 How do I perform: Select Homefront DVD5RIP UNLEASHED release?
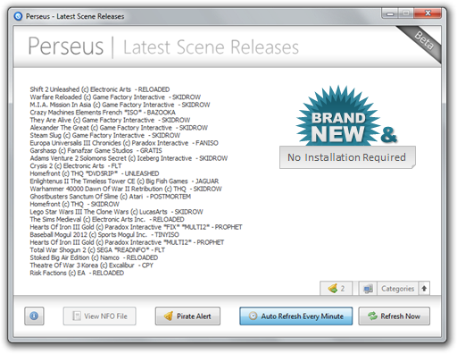pos(95,173)
